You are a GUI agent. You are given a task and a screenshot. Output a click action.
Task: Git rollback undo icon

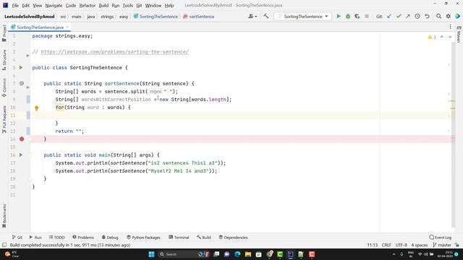[x=427, y=17]
